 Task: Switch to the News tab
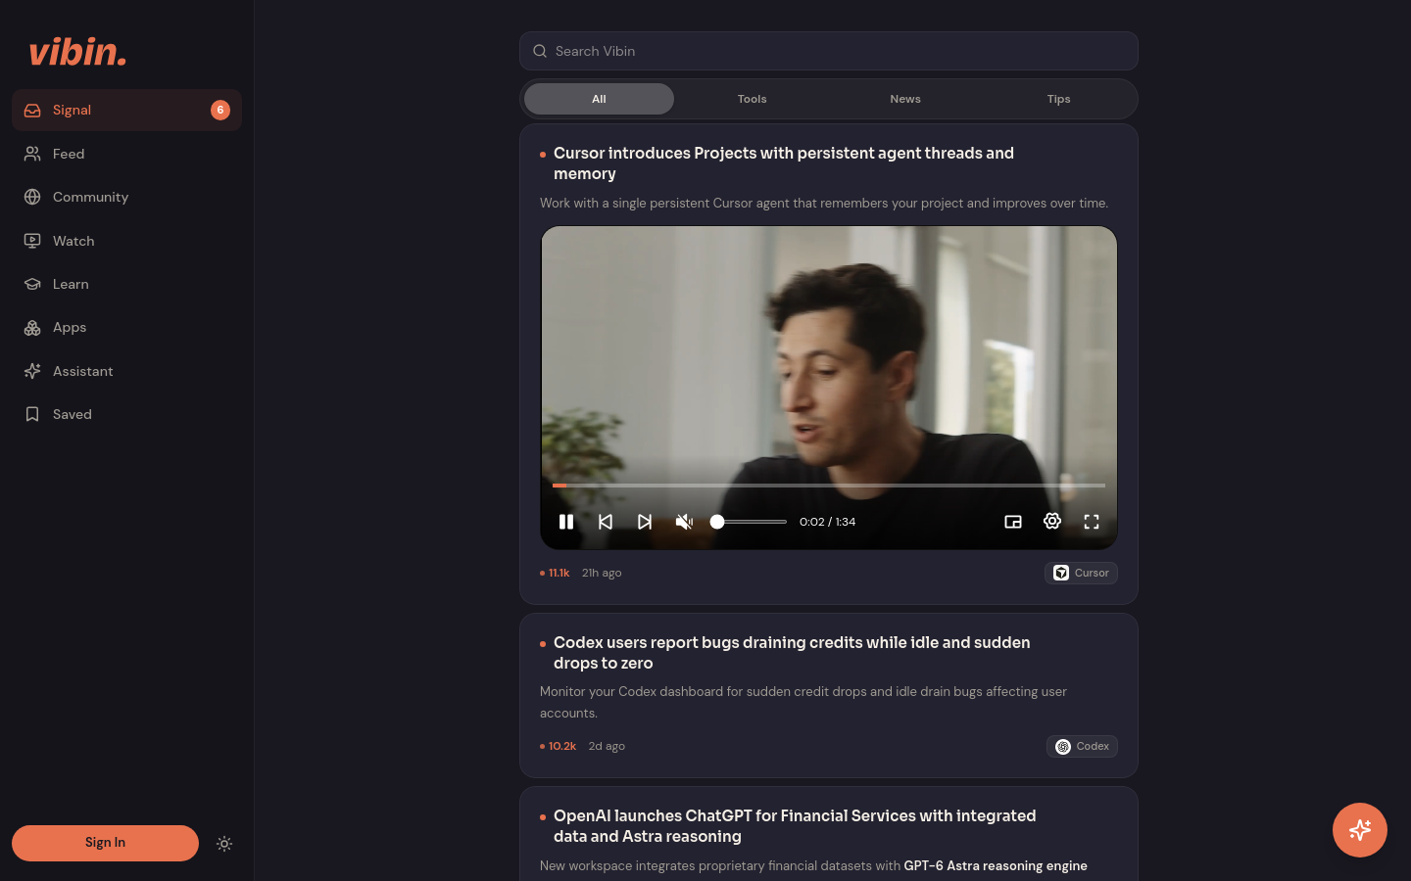[905, 99]
